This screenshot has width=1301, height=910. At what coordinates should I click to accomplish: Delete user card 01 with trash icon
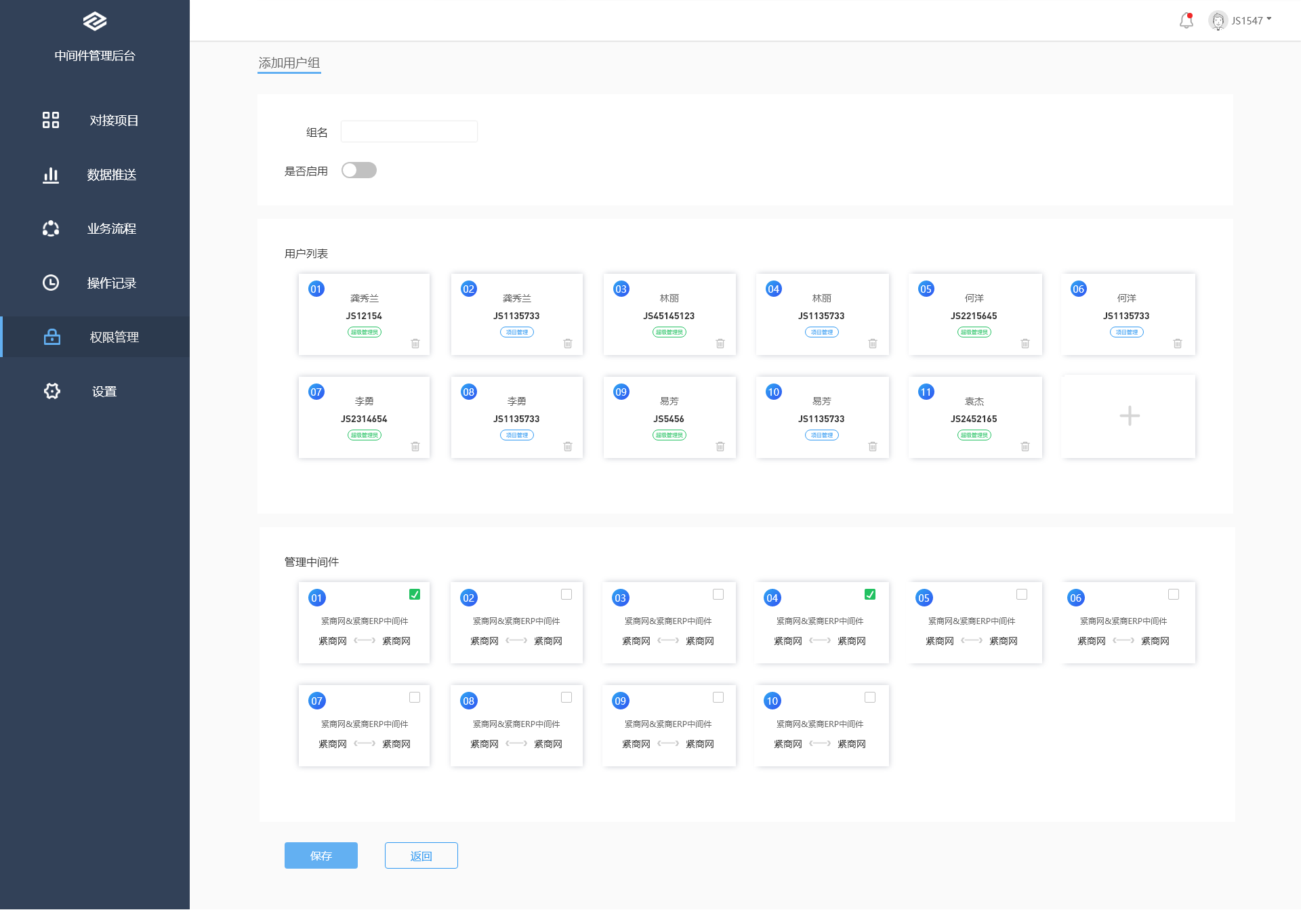click(415, 344)
